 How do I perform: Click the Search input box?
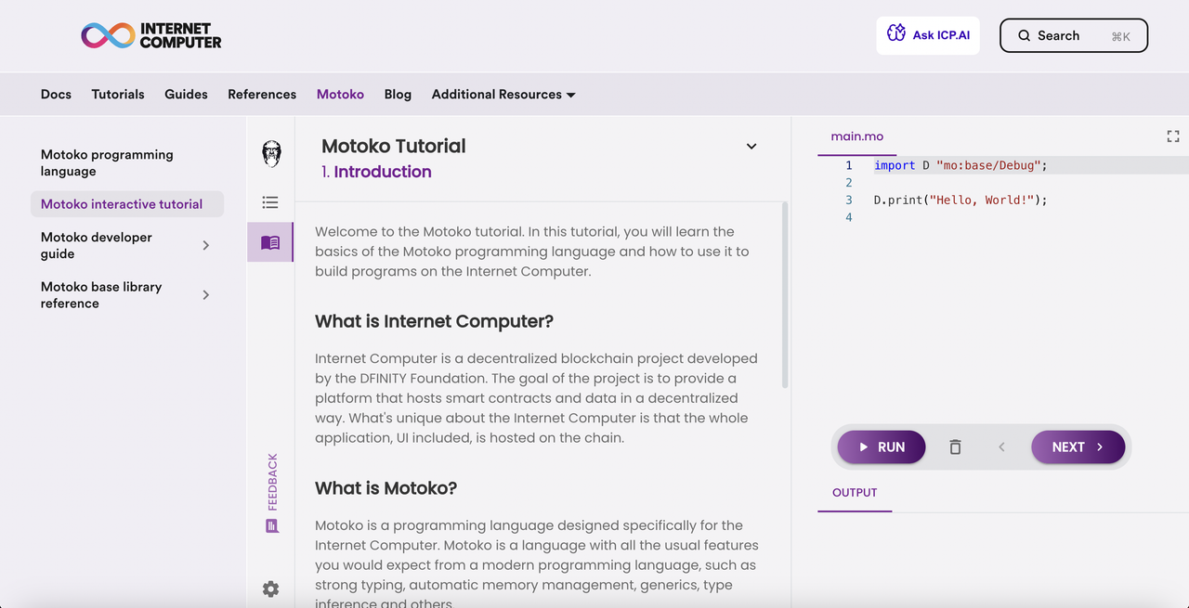[1074, 35]
